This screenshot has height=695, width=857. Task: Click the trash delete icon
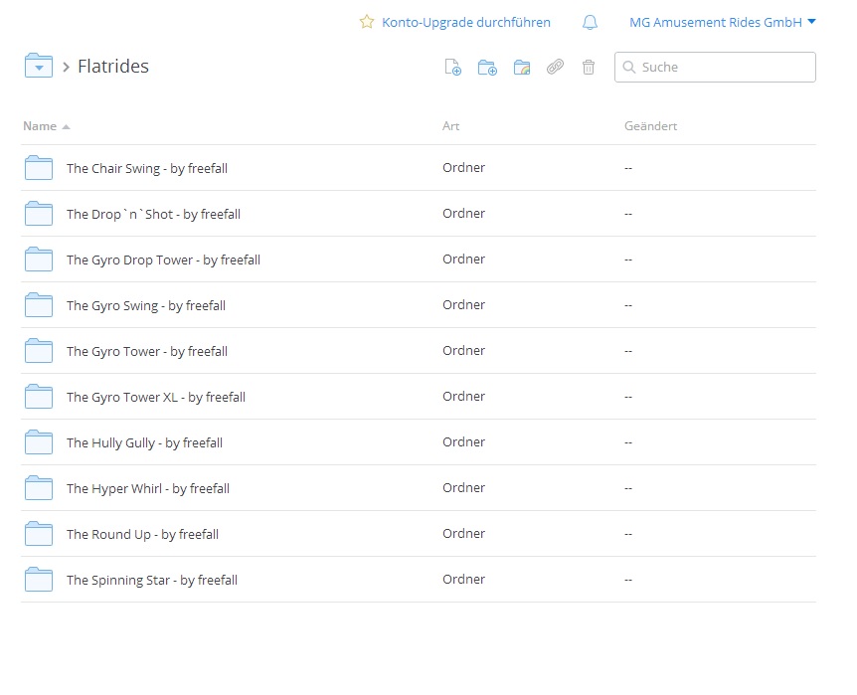click(x=589, y=68)
